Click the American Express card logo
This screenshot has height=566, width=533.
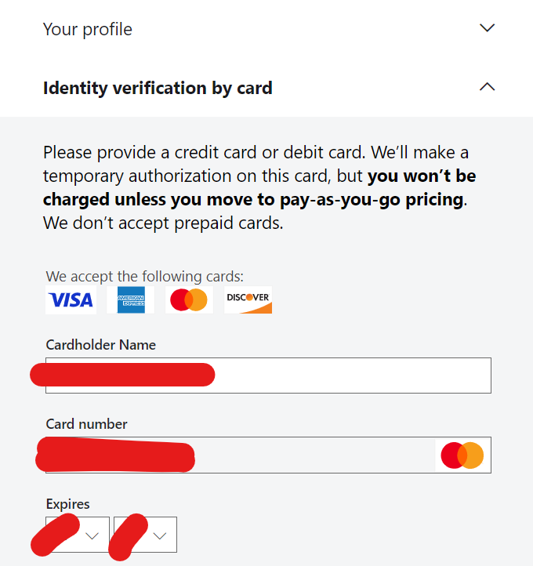[x=131, y=300]
